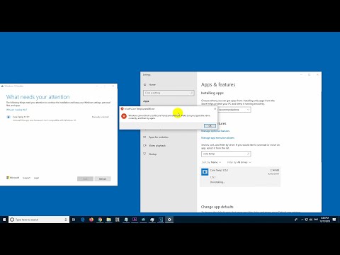The image size is (340, 255).
Task: Click Core Temp blue icon in apps list
Action: pyautogui.click(x=205, y=171)
